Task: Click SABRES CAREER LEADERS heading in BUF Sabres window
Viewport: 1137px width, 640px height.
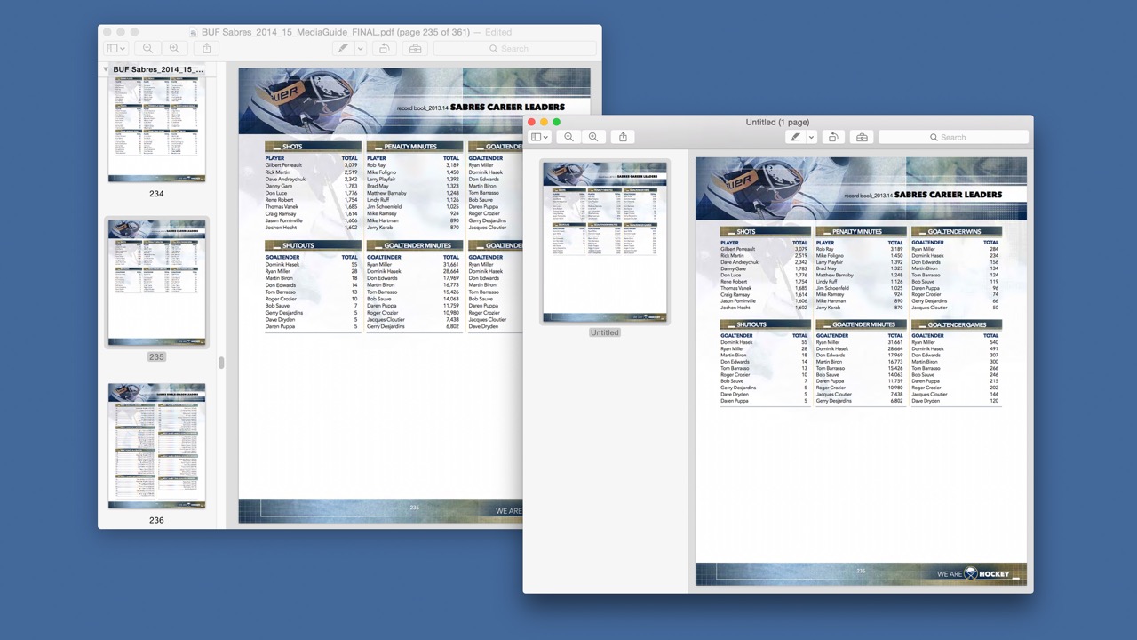Action: 507,107
